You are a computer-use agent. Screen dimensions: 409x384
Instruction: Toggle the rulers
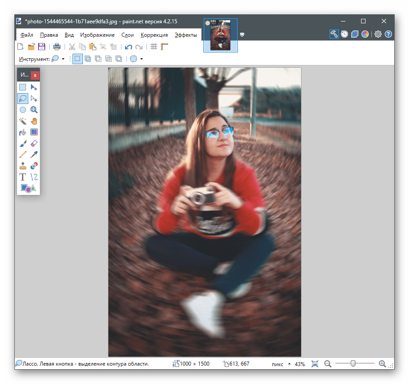pyautogui.click(x=164, y=47)
